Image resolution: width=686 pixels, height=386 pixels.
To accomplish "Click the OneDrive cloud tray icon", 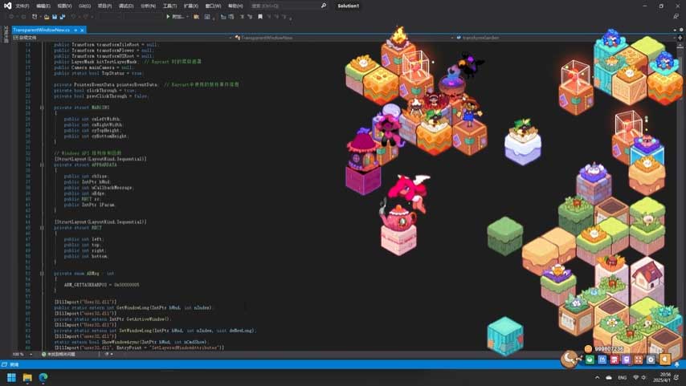I will (609, 377).
